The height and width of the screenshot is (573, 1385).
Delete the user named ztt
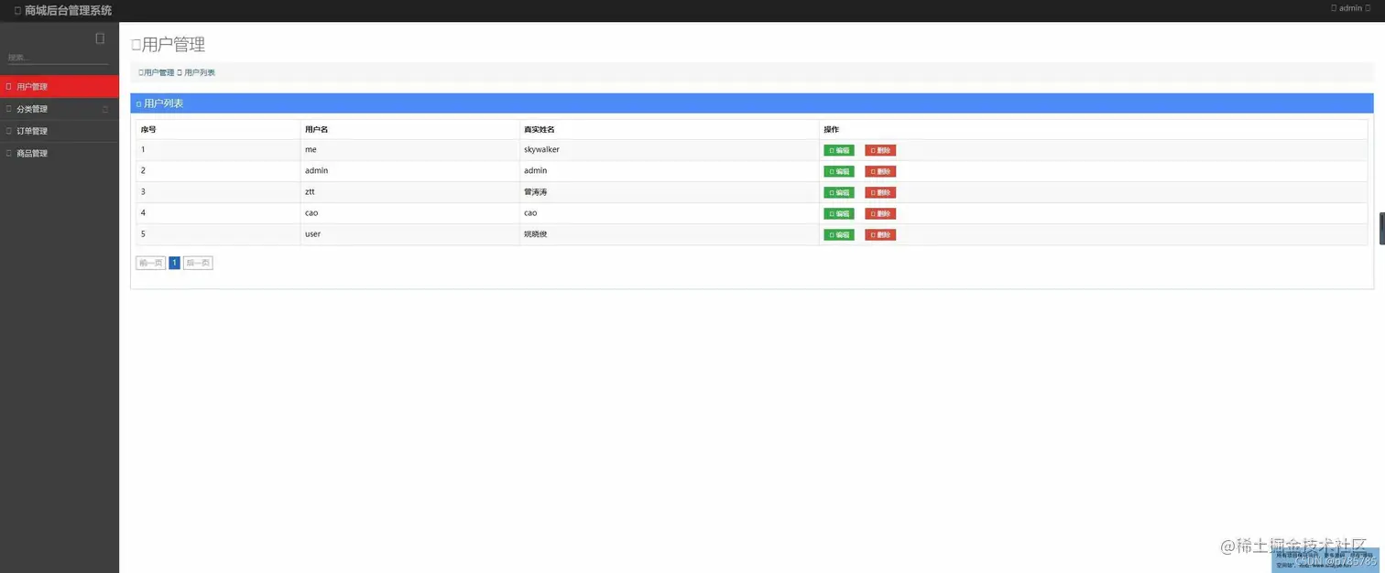coord(880,192)
